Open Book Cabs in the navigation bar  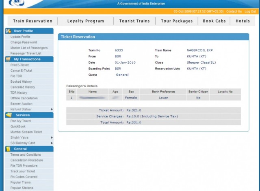point(214,21)
